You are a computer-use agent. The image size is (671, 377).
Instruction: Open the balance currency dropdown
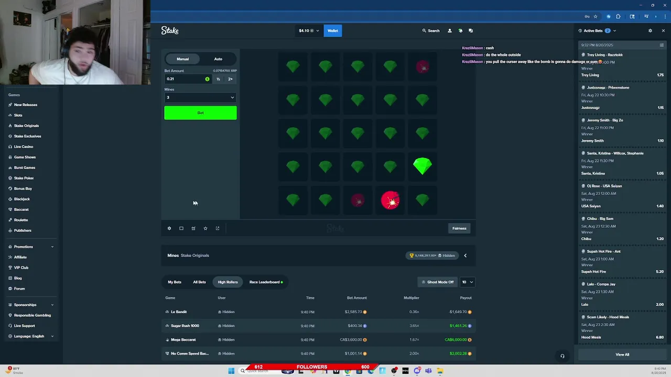coord(309,30)
